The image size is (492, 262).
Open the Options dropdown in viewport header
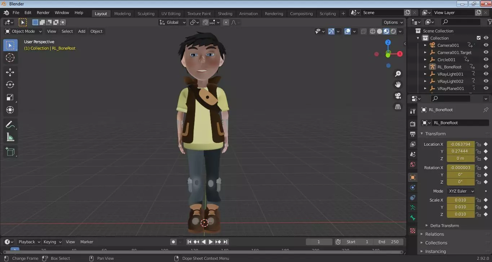pyautogui.click(x=393, y=22)
